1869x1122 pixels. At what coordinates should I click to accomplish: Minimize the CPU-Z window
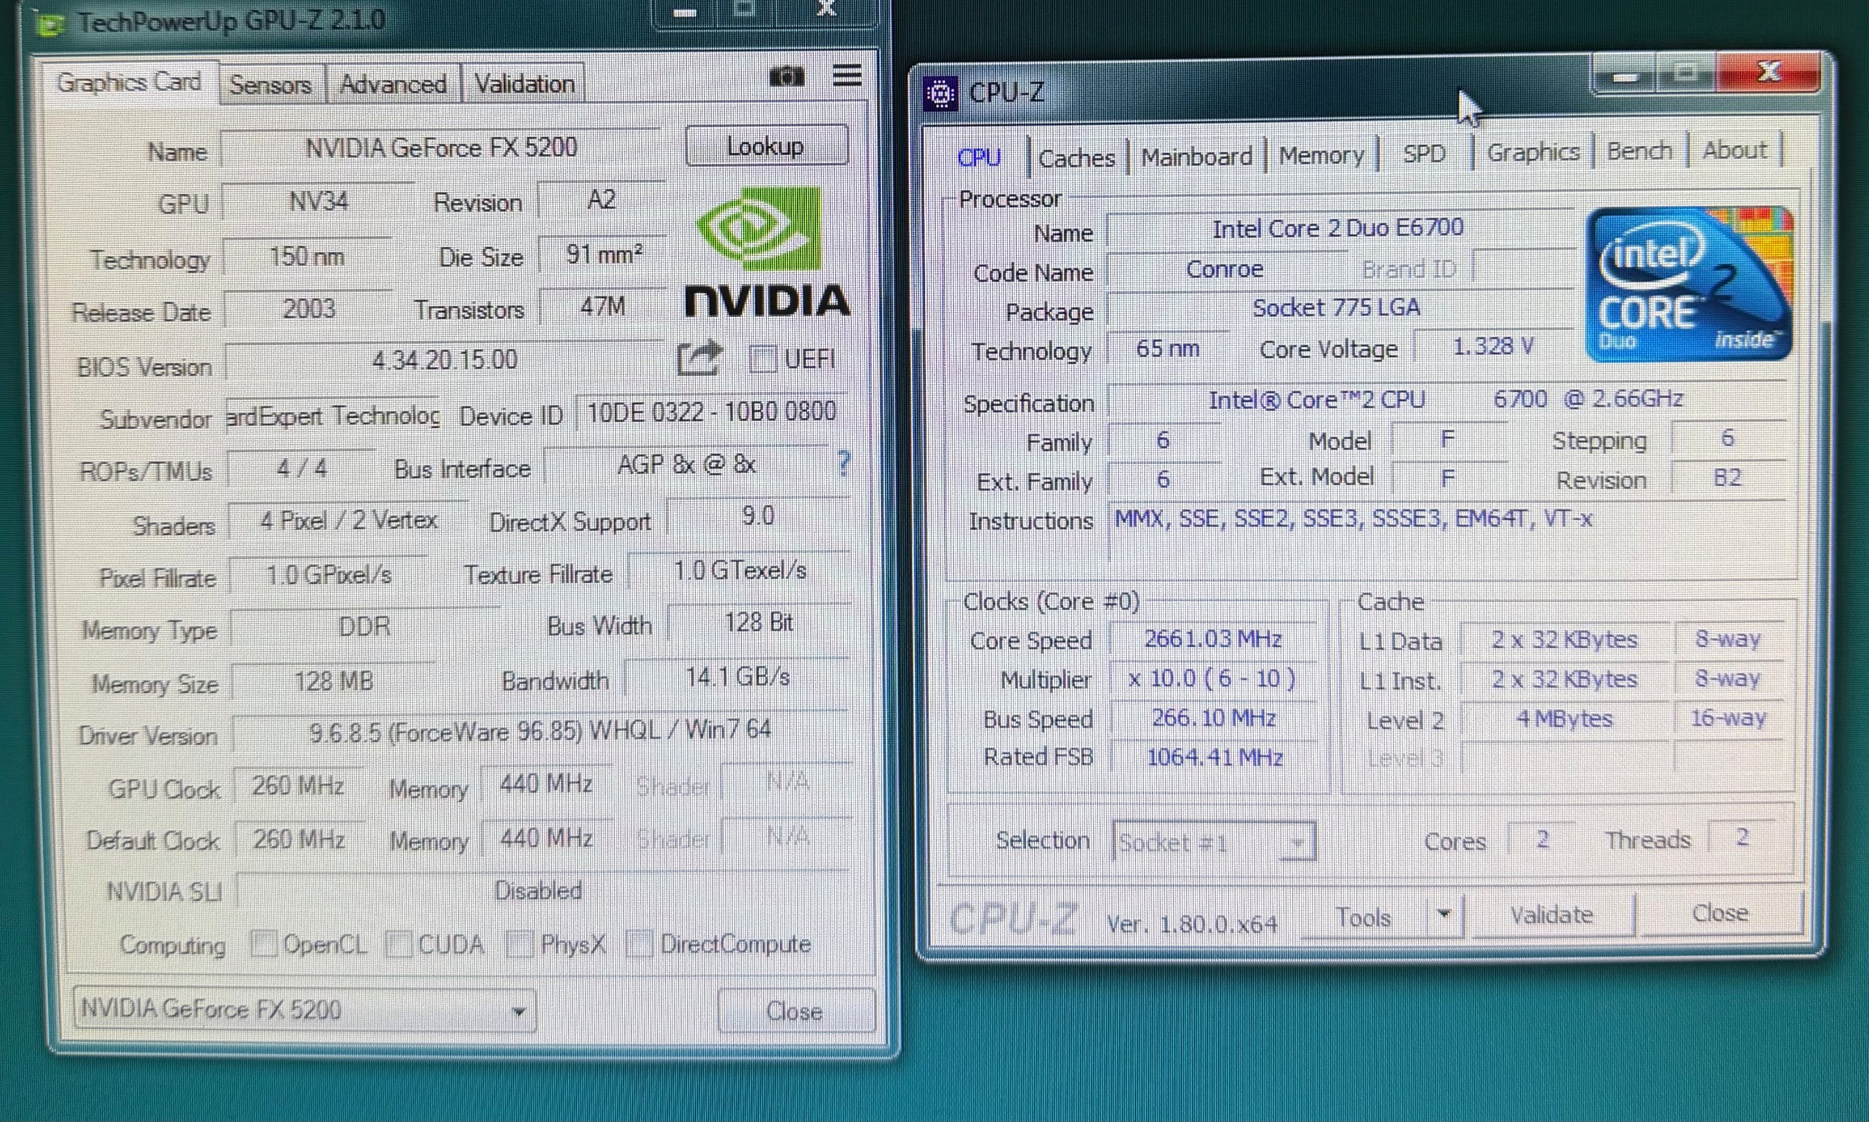click(x=1626, y=75)
